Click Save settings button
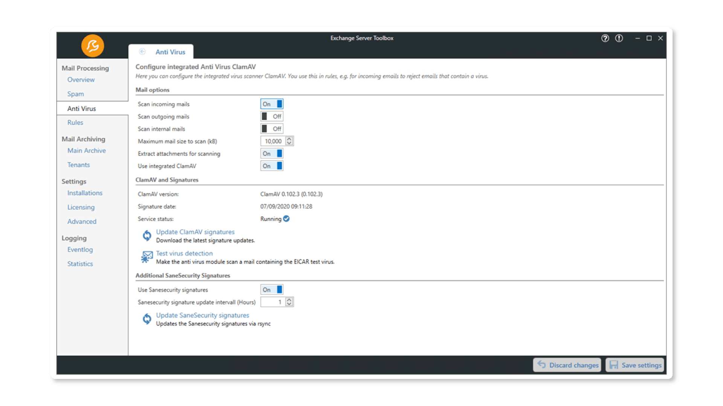Image resolution: width=723 pixels, height=406 pixels. [x=635, y=365]
